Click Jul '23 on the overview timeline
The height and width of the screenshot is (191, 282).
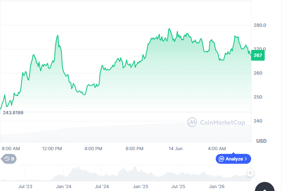point(25,186)
